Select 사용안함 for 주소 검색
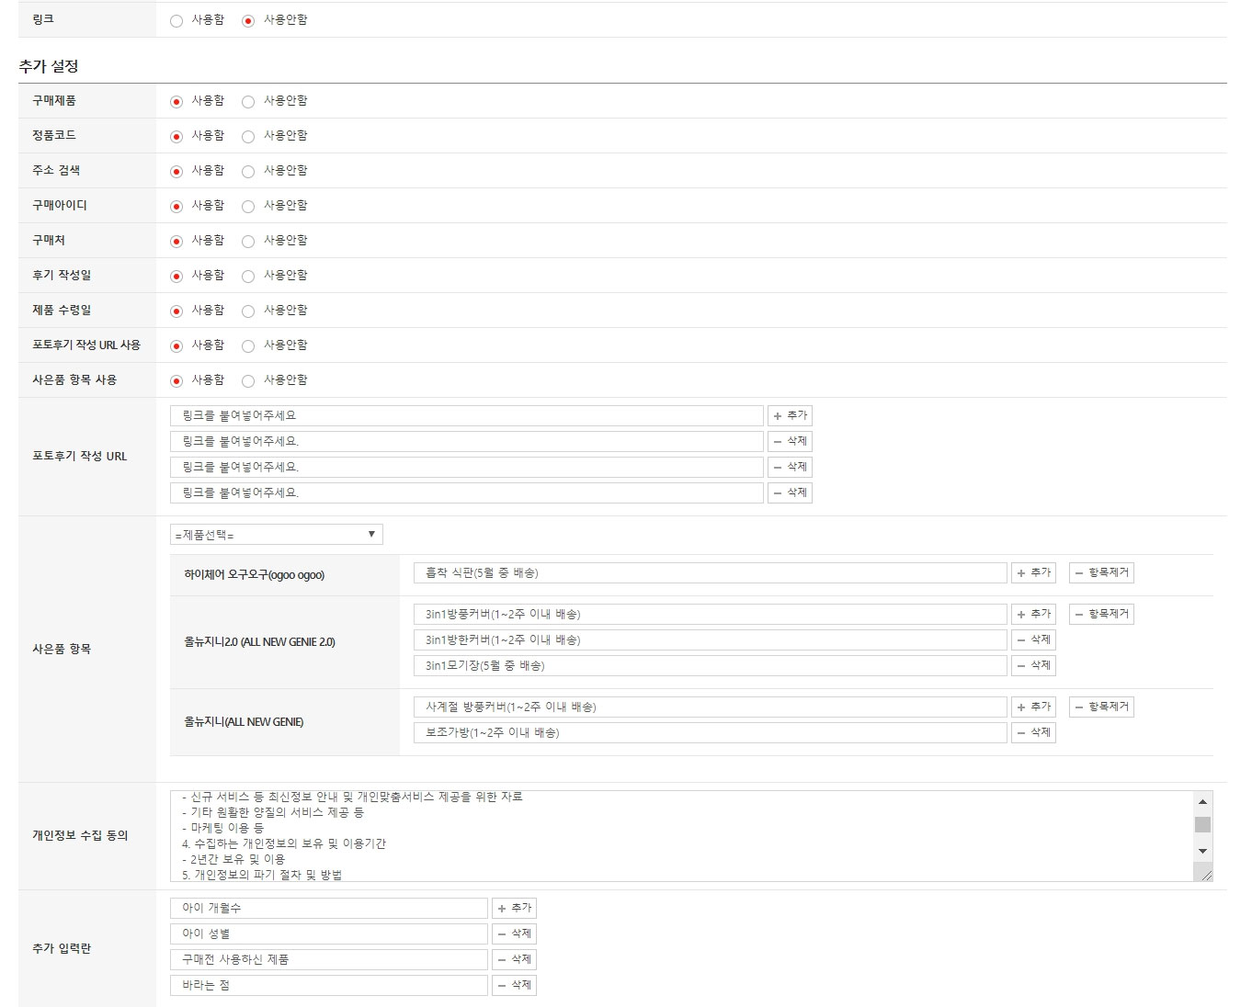This screenshot has height=1007, width=1252. click(248, 171)
